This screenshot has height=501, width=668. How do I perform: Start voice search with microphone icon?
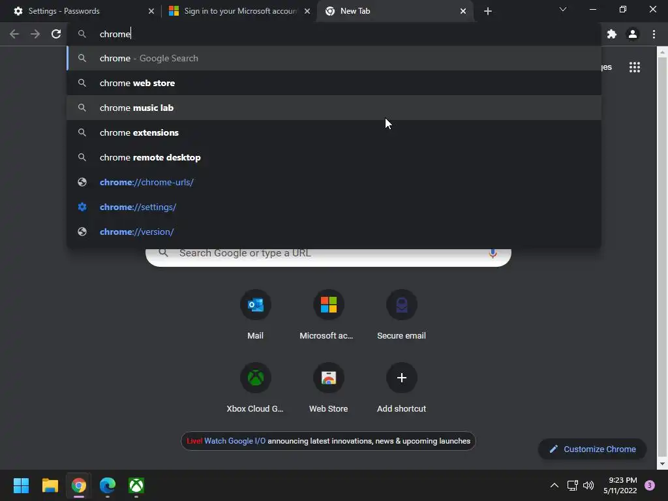point(493,253)
